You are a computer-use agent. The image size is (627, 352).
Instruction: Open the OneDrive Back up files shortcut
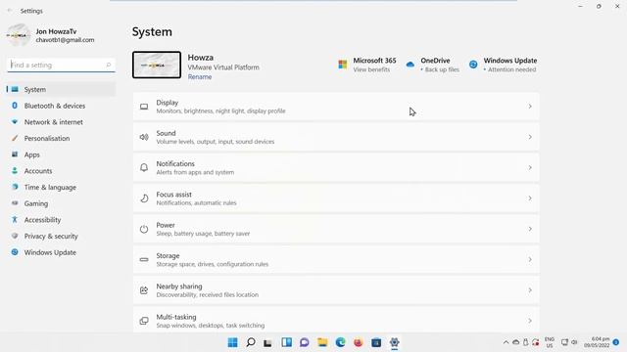tap(433, 65)
